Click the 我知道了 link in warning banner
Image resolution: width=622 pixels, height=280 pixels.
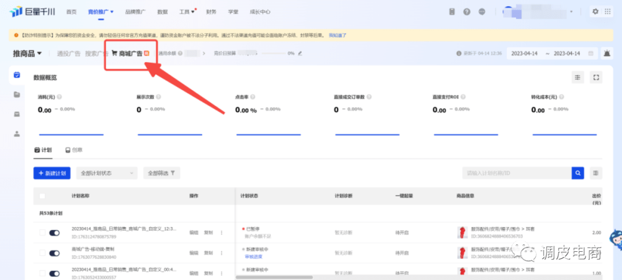tap(337, 36)
